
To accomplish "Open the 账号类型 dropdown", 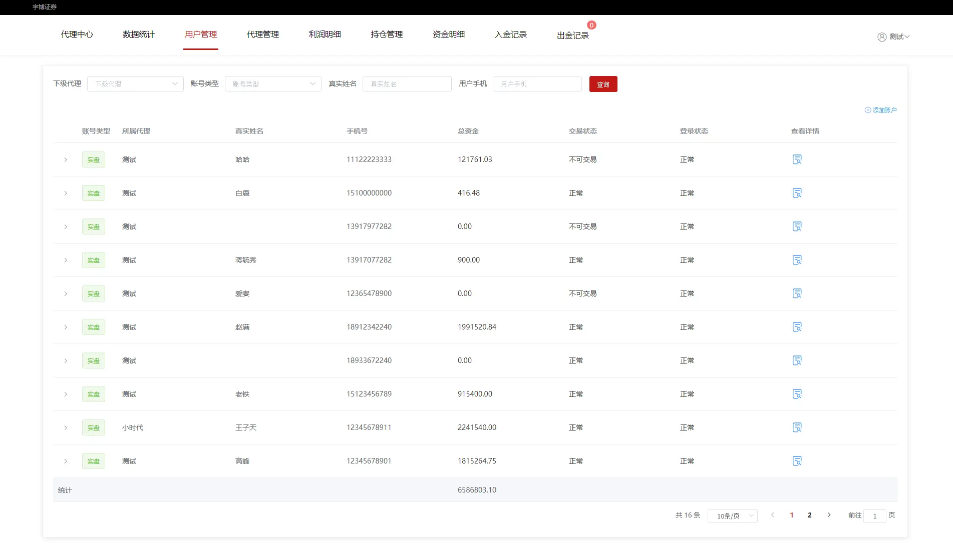I will pos(273,84).
